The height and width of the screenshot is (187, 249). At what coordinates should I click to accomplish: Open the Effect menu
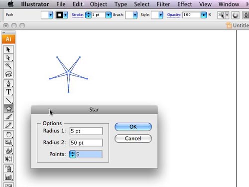185,4
